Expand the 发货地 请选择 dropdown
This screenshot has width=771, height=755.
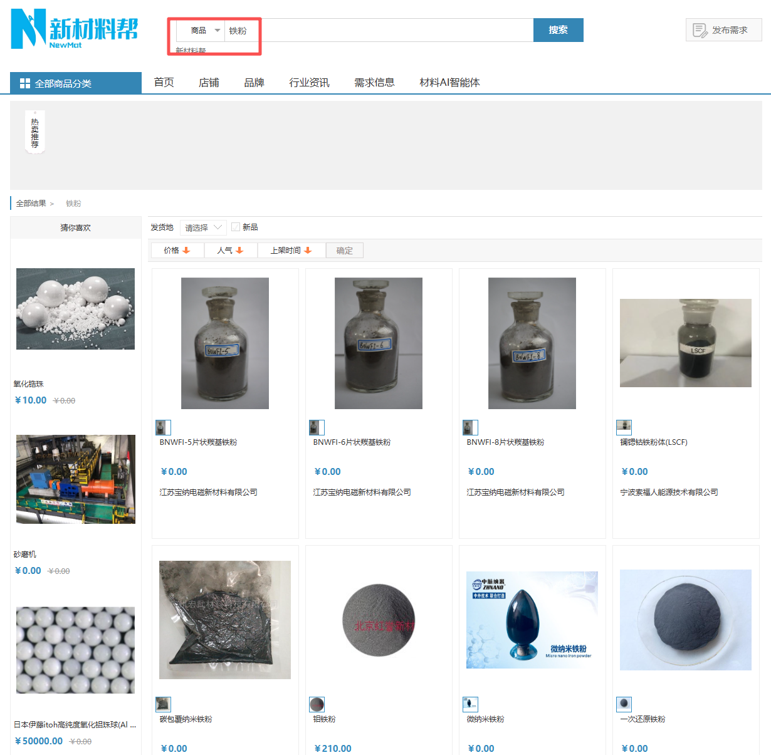[203, 227]
